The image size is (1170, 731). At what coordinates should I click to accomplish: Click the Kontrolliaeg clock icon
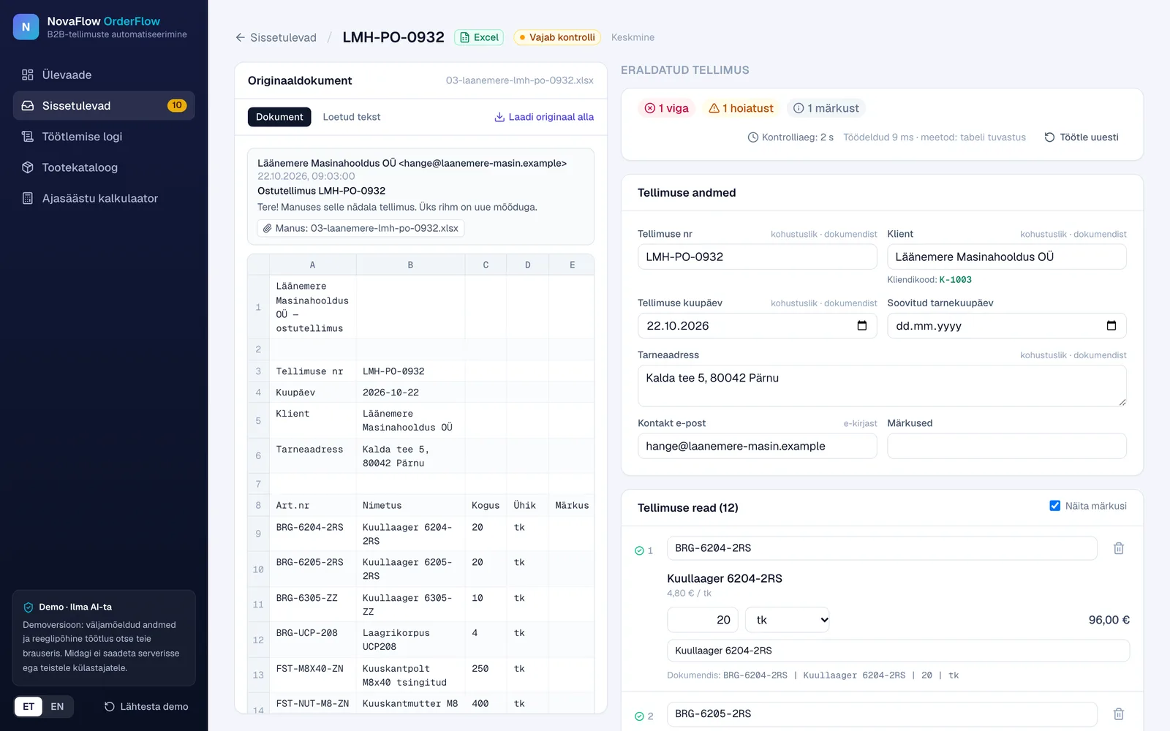pyautogui.click(x=753, y=137)
